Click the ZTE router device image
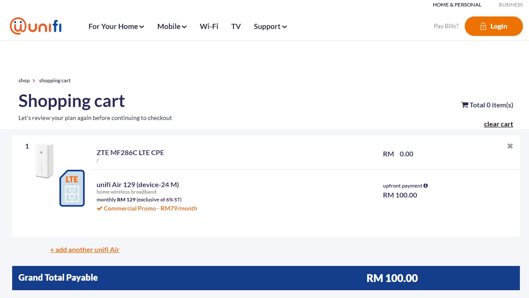 click(x=44, y=160)
